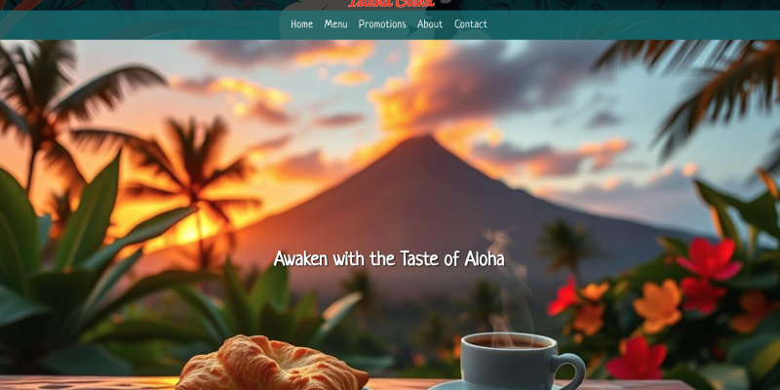The height and width of the screenshot is (390, 780).
Task: Click the Island Blend logo title
Action: point(391,4)
